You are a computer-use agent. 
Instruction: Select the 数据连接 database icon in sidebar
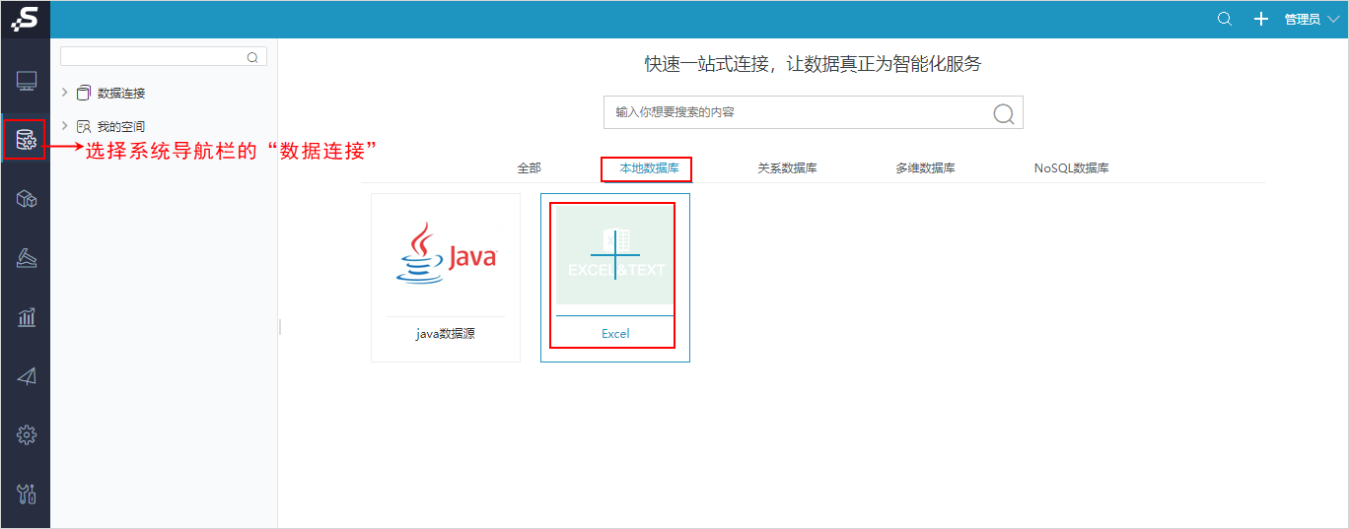[26, 141]
